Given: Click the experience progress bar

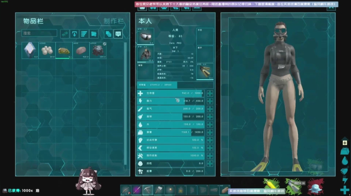Looking at the screenshot, I should pyautogui.click(x=175, y=85).
